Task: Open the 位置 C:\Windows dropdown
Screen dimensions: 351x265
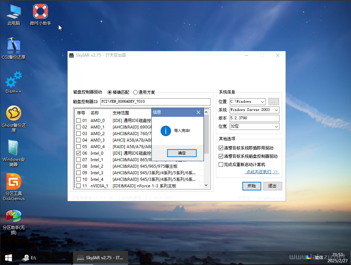Action: pyautogui.click(x=247, y=102)
